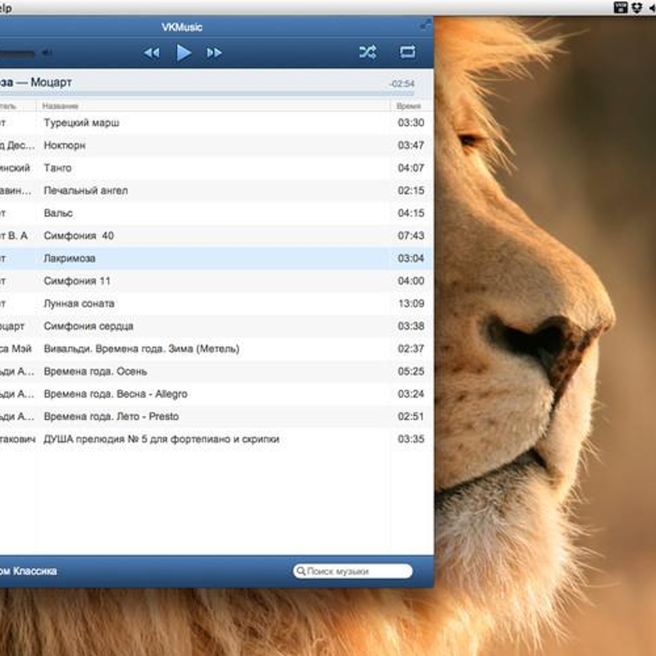
Task: Click the track progress bar
Action: 207,94
